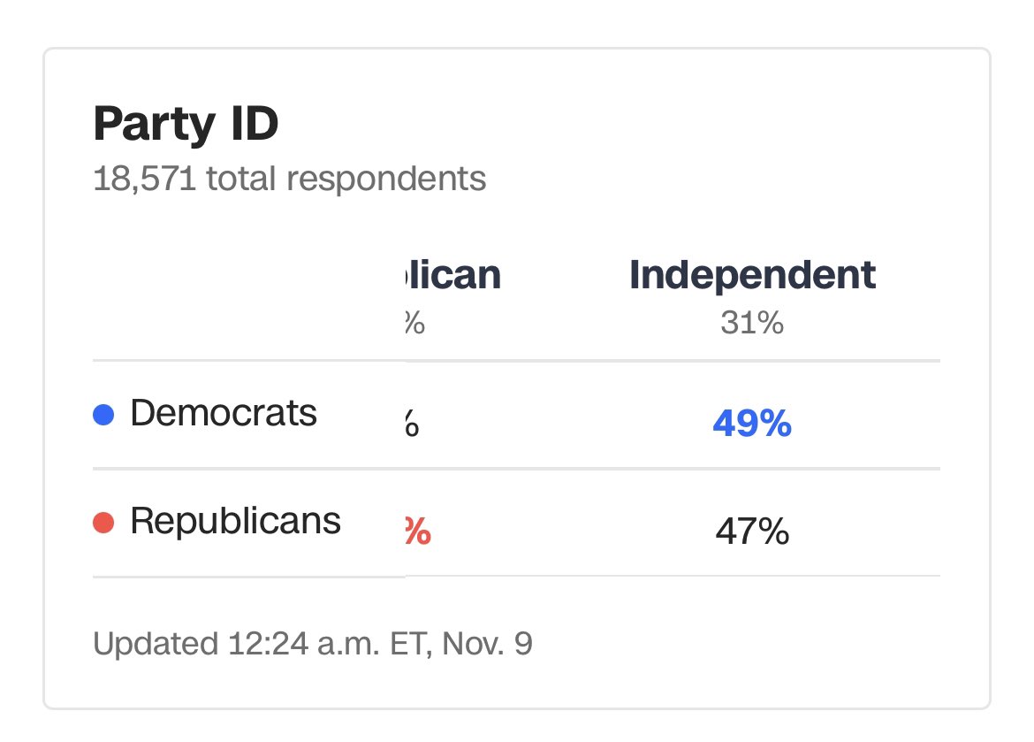1034x742 pixels.
Task: Click the Independent column header
Action: click(x=752, y=275)
